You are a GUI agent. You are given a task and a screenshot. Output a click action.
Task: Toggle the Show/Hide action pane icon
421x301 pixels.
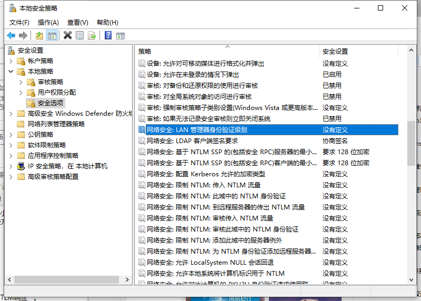pyautogui.click(x=121, y=35)
